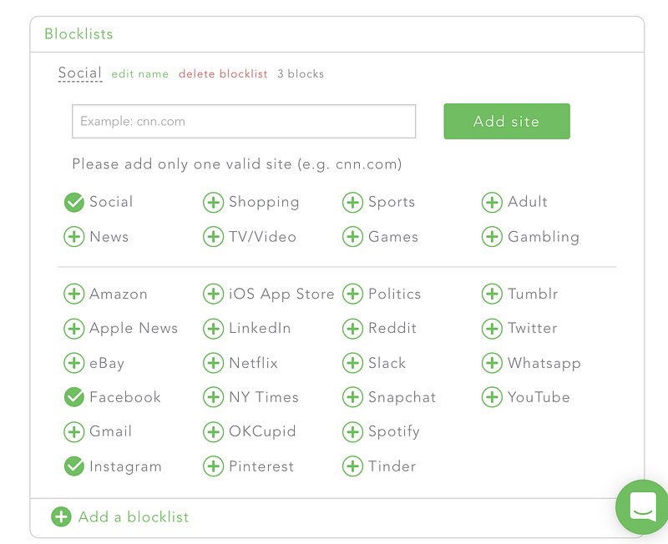Open the chat support bubble icon
Screen dimensions: 668x544
pos(642,506)
